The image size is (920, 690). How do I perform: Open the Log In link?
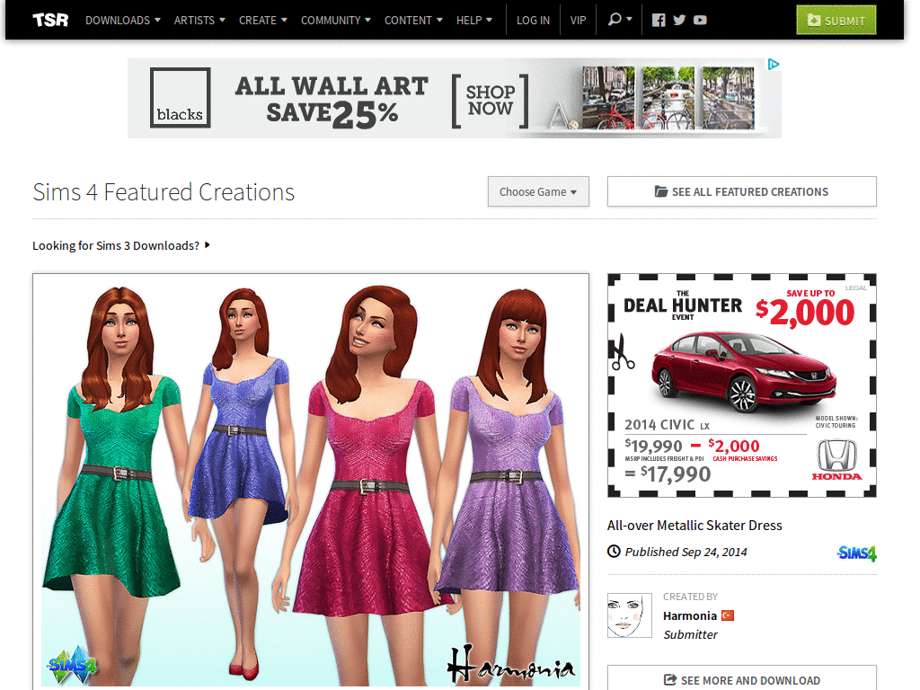pos(533,20)
